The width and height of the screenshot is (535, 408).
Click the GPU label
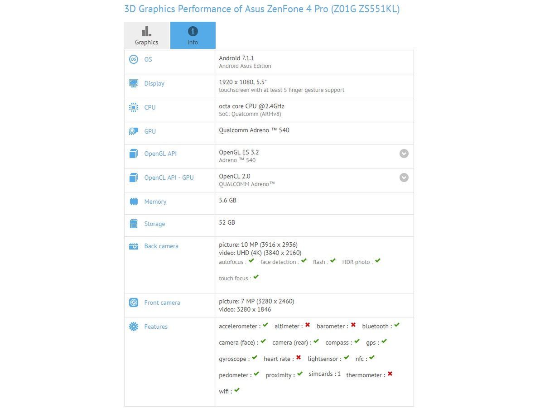click(x=150, y=131)
